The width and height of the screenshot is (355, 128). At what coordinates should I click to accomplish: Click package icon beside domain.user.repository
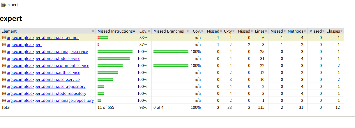click(4, 86)
